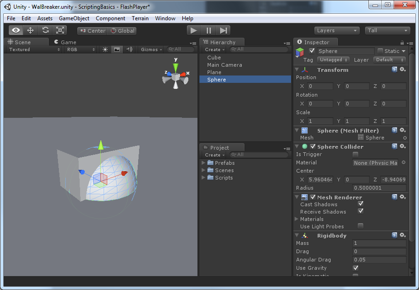Toggle Sphere Collider enabled checkbox
The height and width of the screenshot is (290, 419).
(313, 146)
